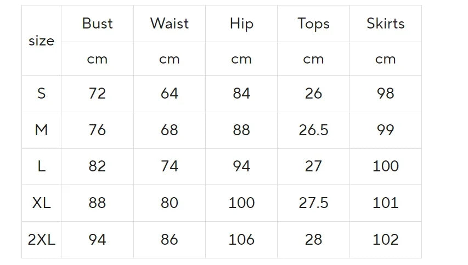Click the hip value 94 for size L

coord(241,166)
